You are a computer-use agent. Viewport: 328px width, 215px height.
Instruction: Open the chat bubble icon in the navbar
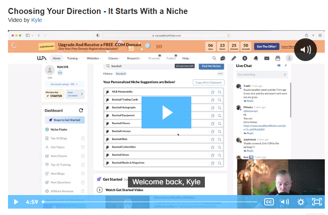(x=223, y=58)
